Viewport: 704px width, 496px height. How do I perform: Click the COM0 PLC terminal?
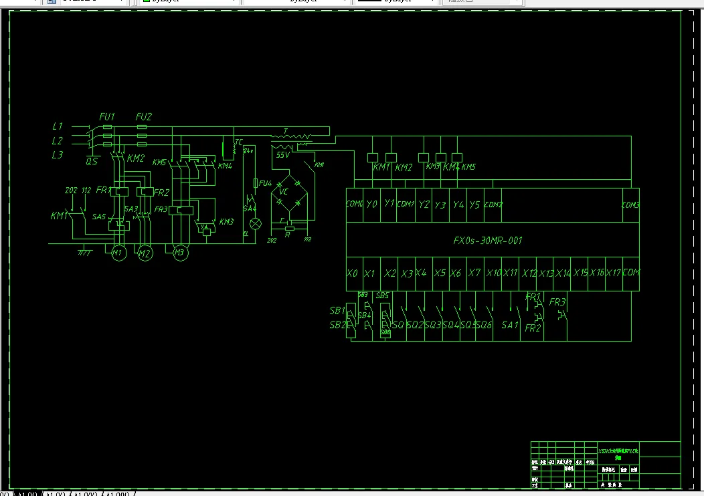(x=354, y=204)
